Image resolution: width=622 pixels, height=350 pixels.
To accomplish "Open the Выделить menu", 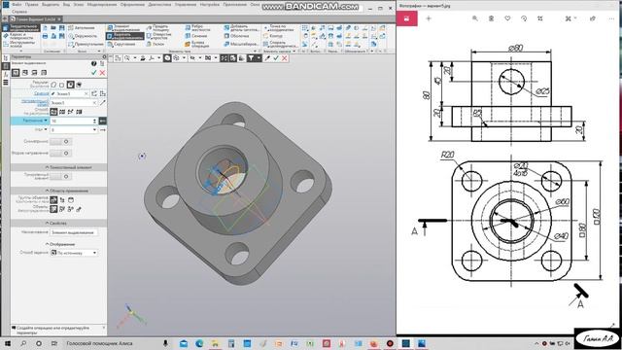I will tap(51, 4).
